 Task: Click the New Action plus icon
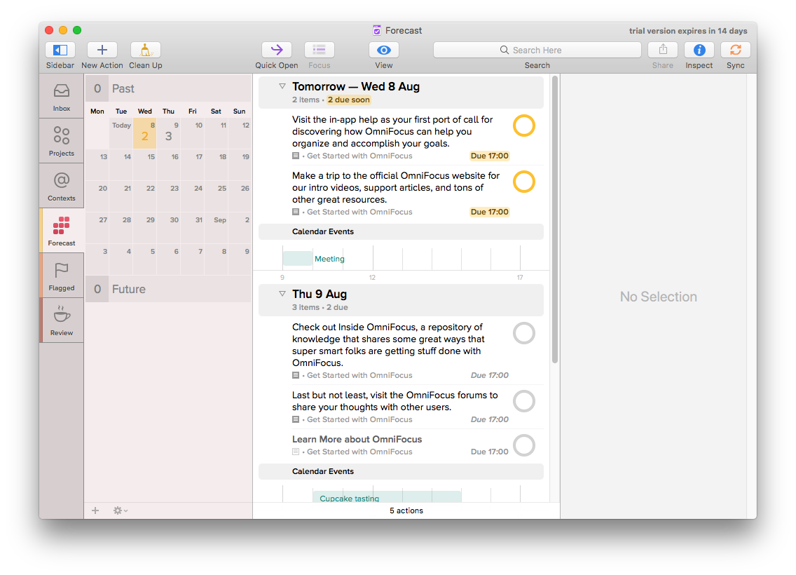(102, 50)
